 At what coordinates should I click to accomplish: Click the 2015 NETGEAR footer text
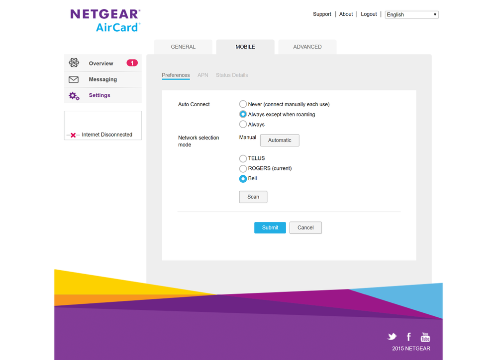(x=411, y=348)
